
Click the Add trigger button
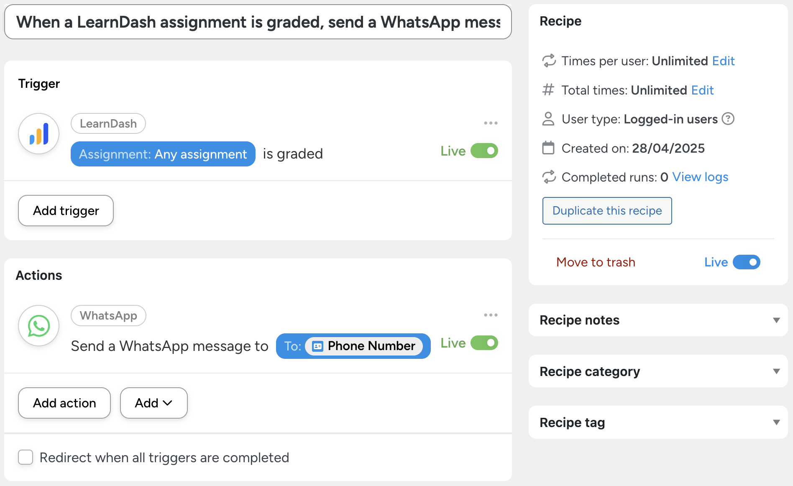tap(66, 211)
